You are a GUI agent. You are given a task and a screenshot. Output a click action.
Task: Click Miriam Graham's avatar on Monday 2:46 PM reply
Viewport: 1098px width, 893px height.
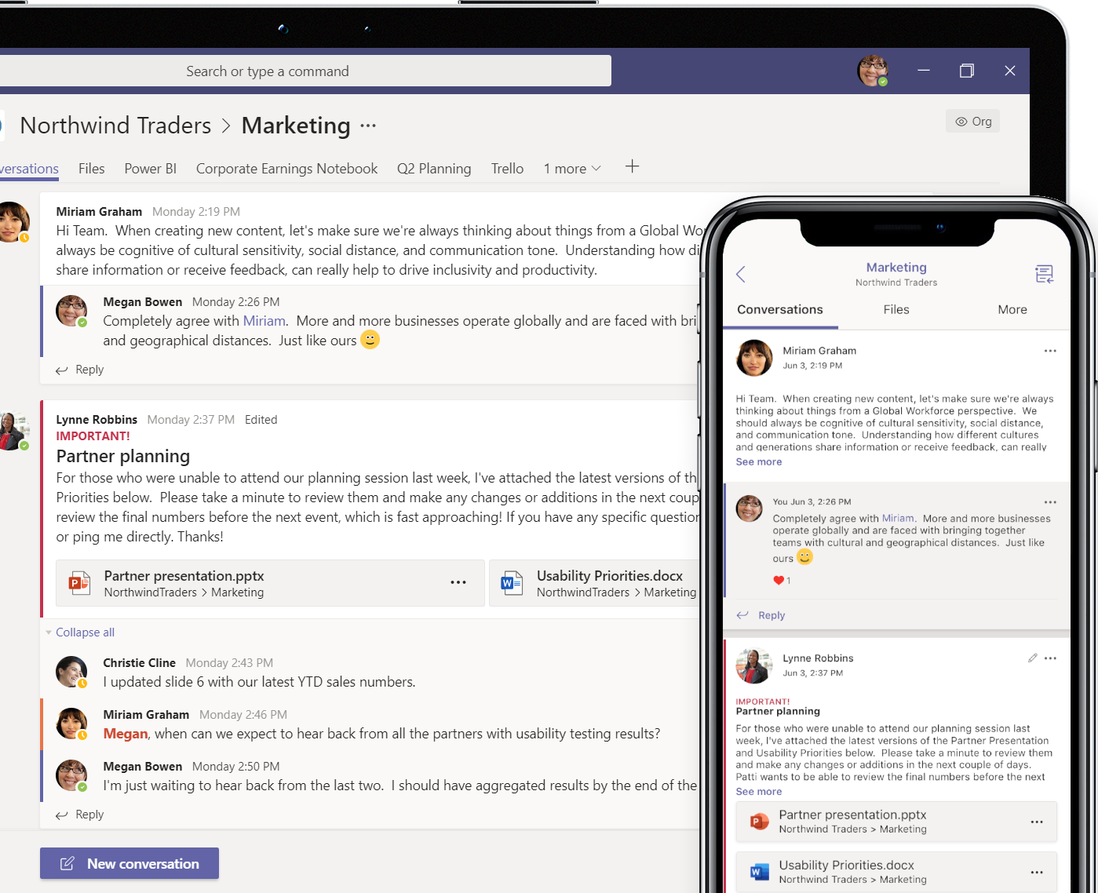(x=71, y=724)
